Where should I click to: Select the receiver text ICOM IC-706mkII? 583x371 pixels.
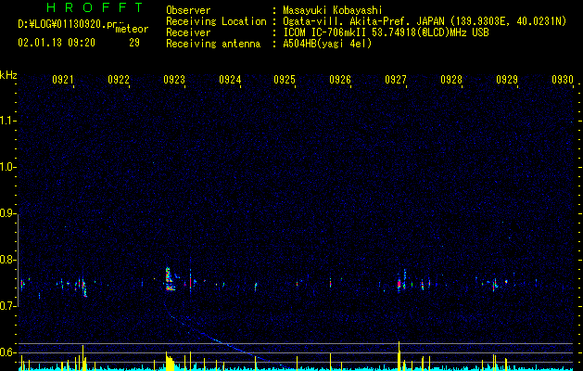coord(325,32)
